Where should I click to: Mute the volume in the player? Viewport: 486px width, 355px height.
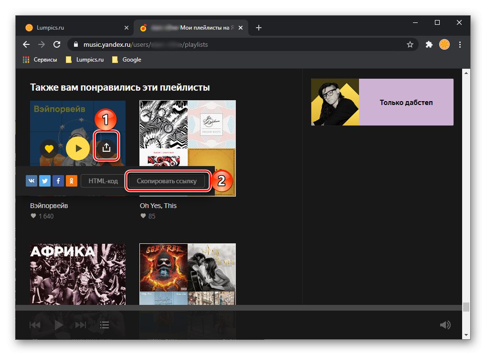point(445,324)
